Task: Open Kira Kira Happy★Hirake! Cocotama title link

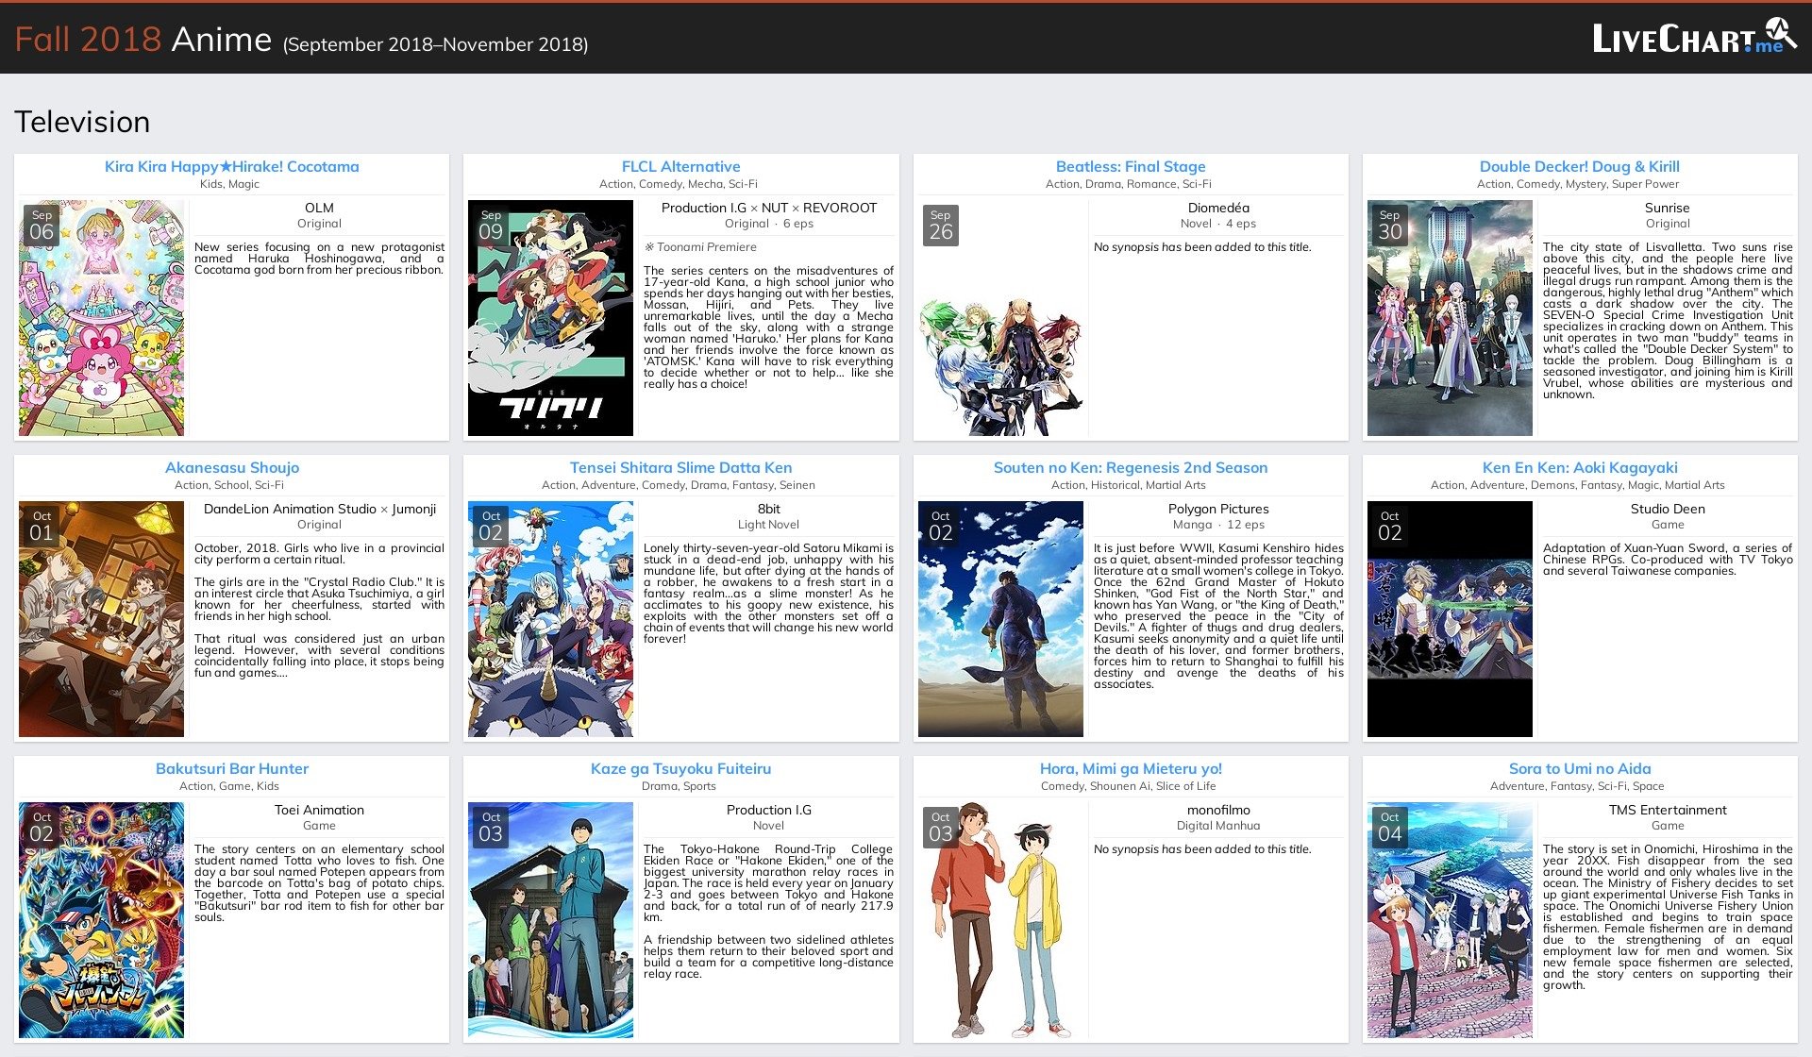Action: (x=232, y=166)
